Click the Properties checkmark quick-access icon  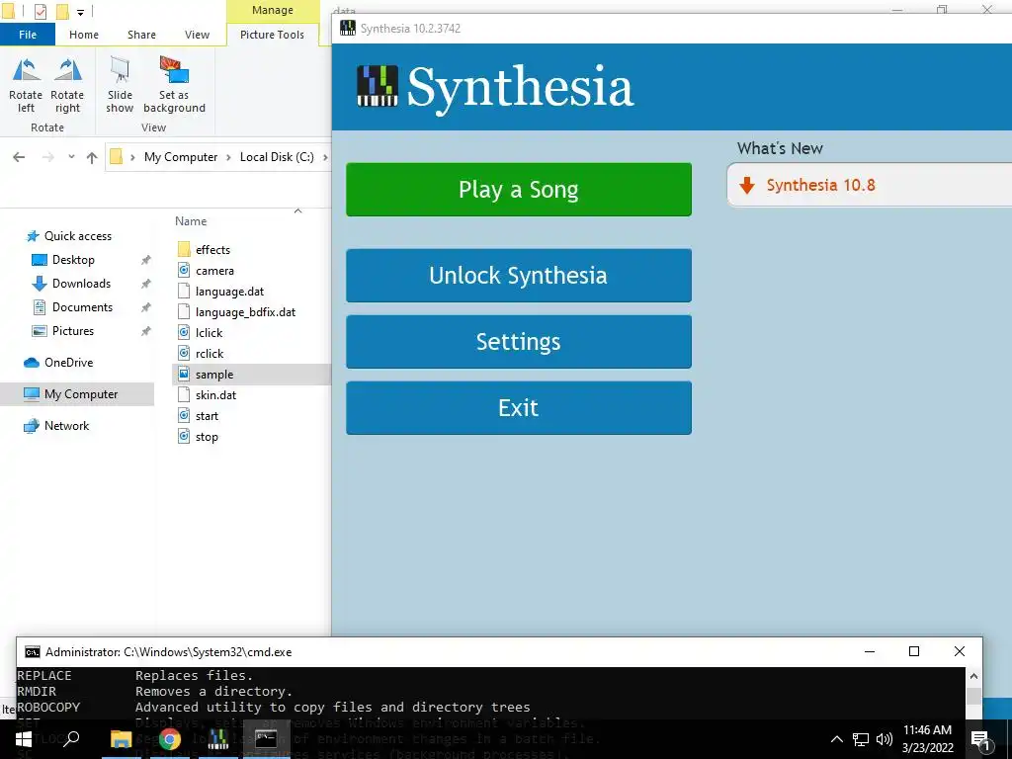pyautogui.click(x=40, y=12)
